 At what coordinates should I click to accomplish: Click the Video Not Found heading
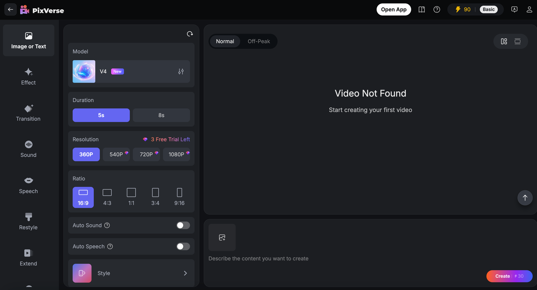371,93
